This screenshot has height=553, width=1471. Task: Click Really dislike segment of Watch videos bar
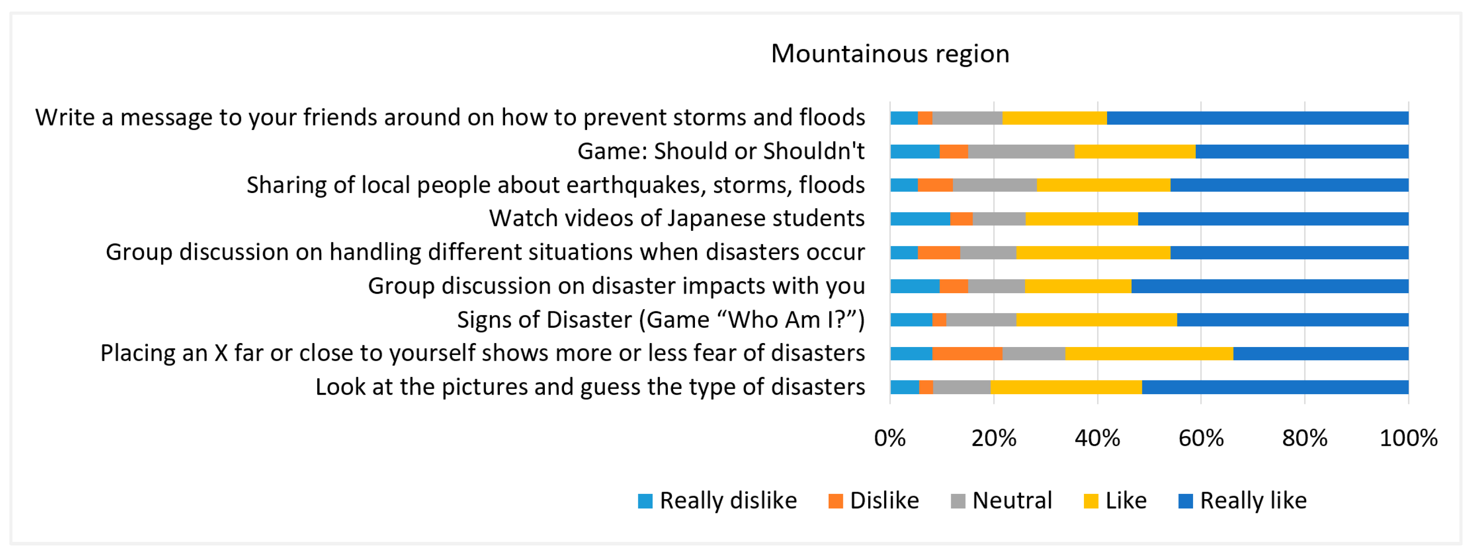click(x=920, y=219)
